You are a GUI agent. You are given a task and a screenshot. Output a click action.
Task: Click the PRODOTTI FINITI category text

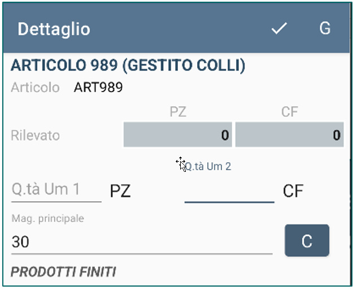click(63, 272)
